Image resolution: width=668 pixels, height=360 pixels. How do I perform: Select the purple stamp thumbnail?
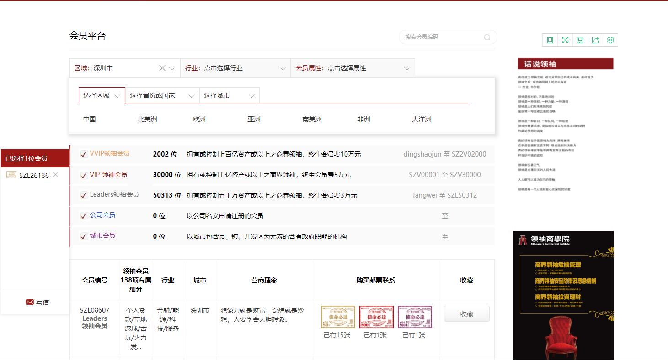415,317
